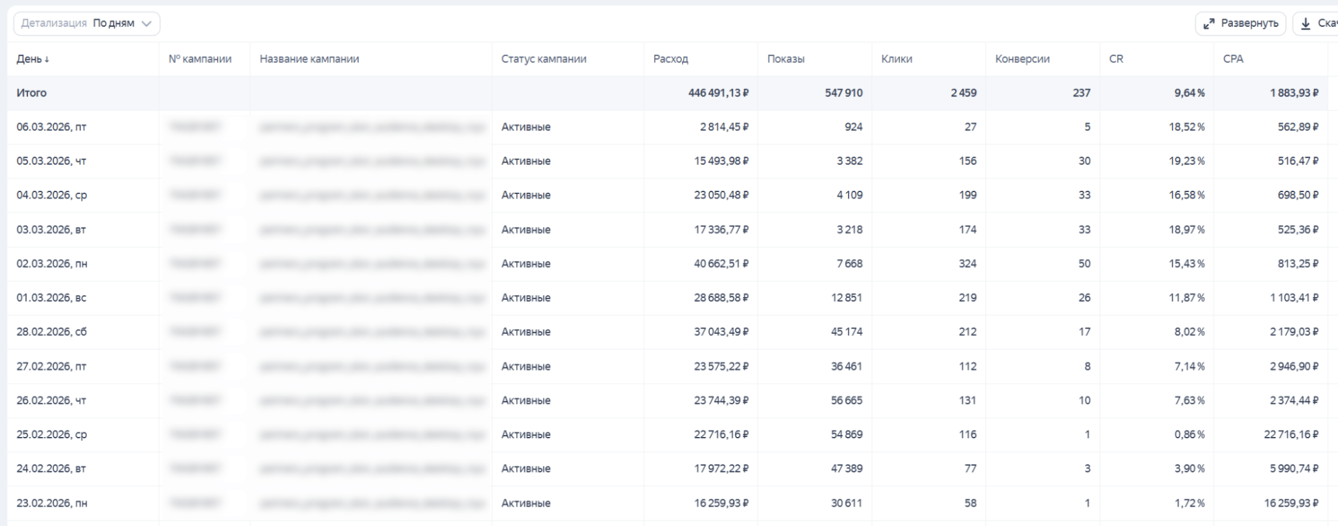Click the expand arrows icon in Развернуть

(1209, 24)
